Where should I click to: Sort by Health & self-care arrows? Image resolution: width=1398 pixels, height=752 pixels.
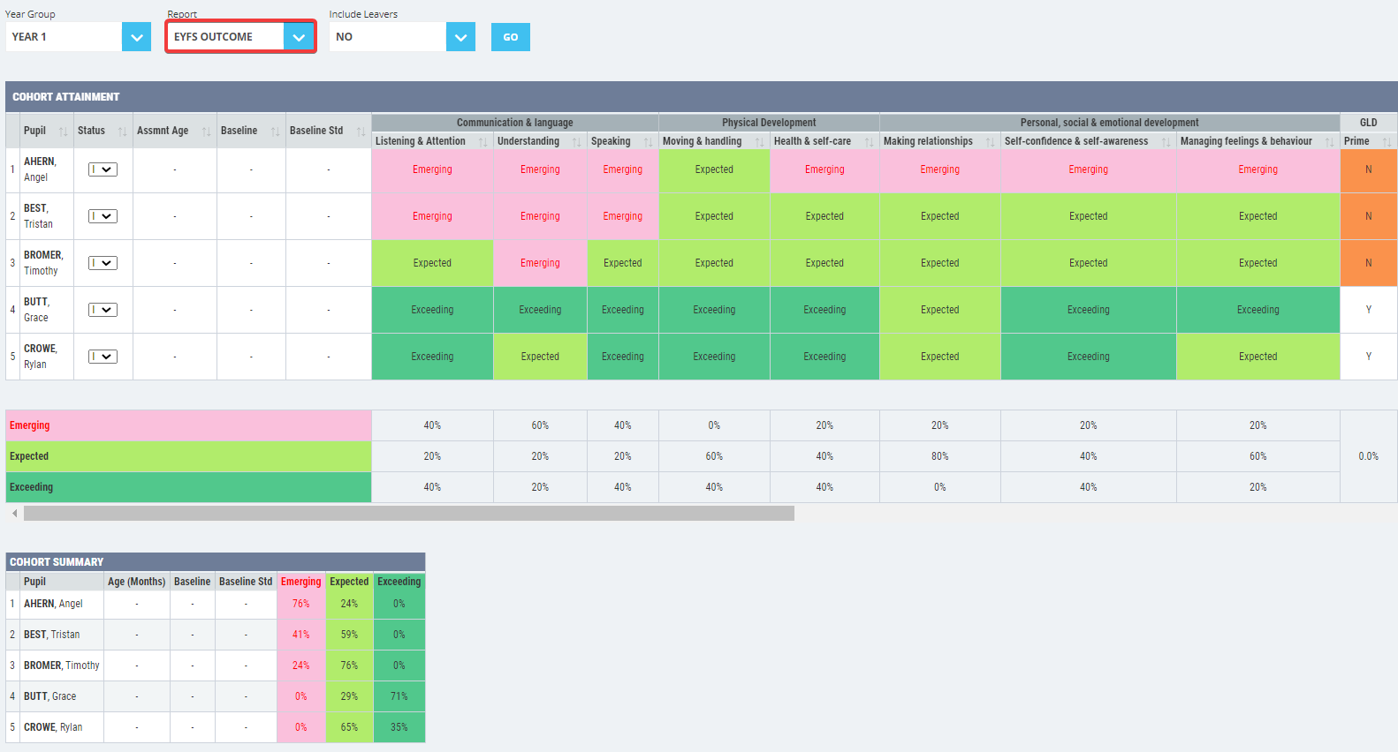click(x=869, y=142)
